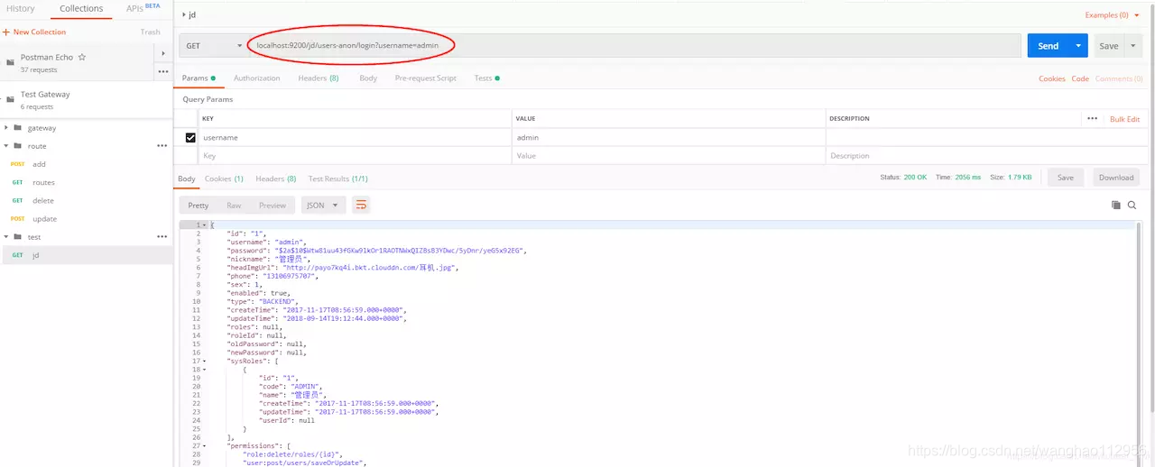Open the Trash link
This screenshot has height=467, width=1155.
pos(150,32)
